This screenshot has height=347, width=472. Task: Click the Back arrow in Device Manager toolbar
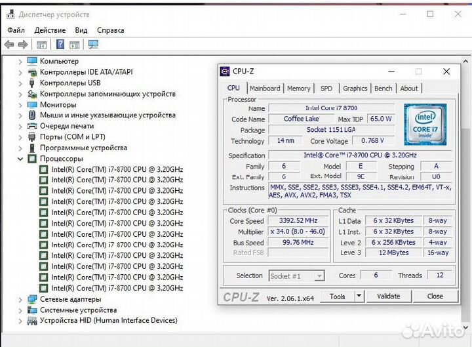9,45
